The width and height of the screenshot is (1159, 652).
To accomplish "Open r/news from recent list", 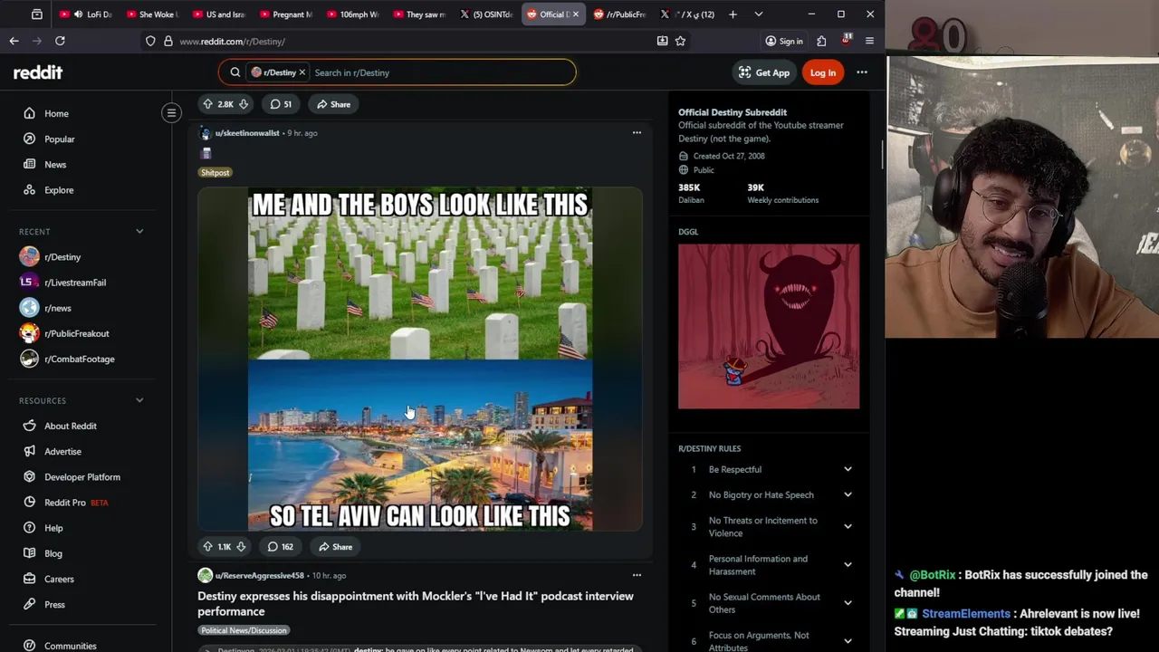I will click(58, 308).
